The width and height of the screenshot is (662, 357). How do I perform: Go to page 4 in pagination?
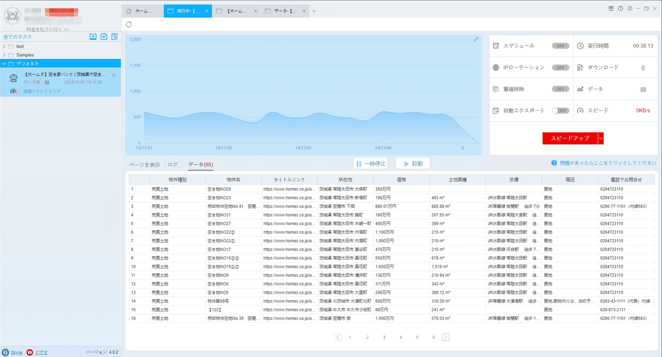[x=401, y=337]
